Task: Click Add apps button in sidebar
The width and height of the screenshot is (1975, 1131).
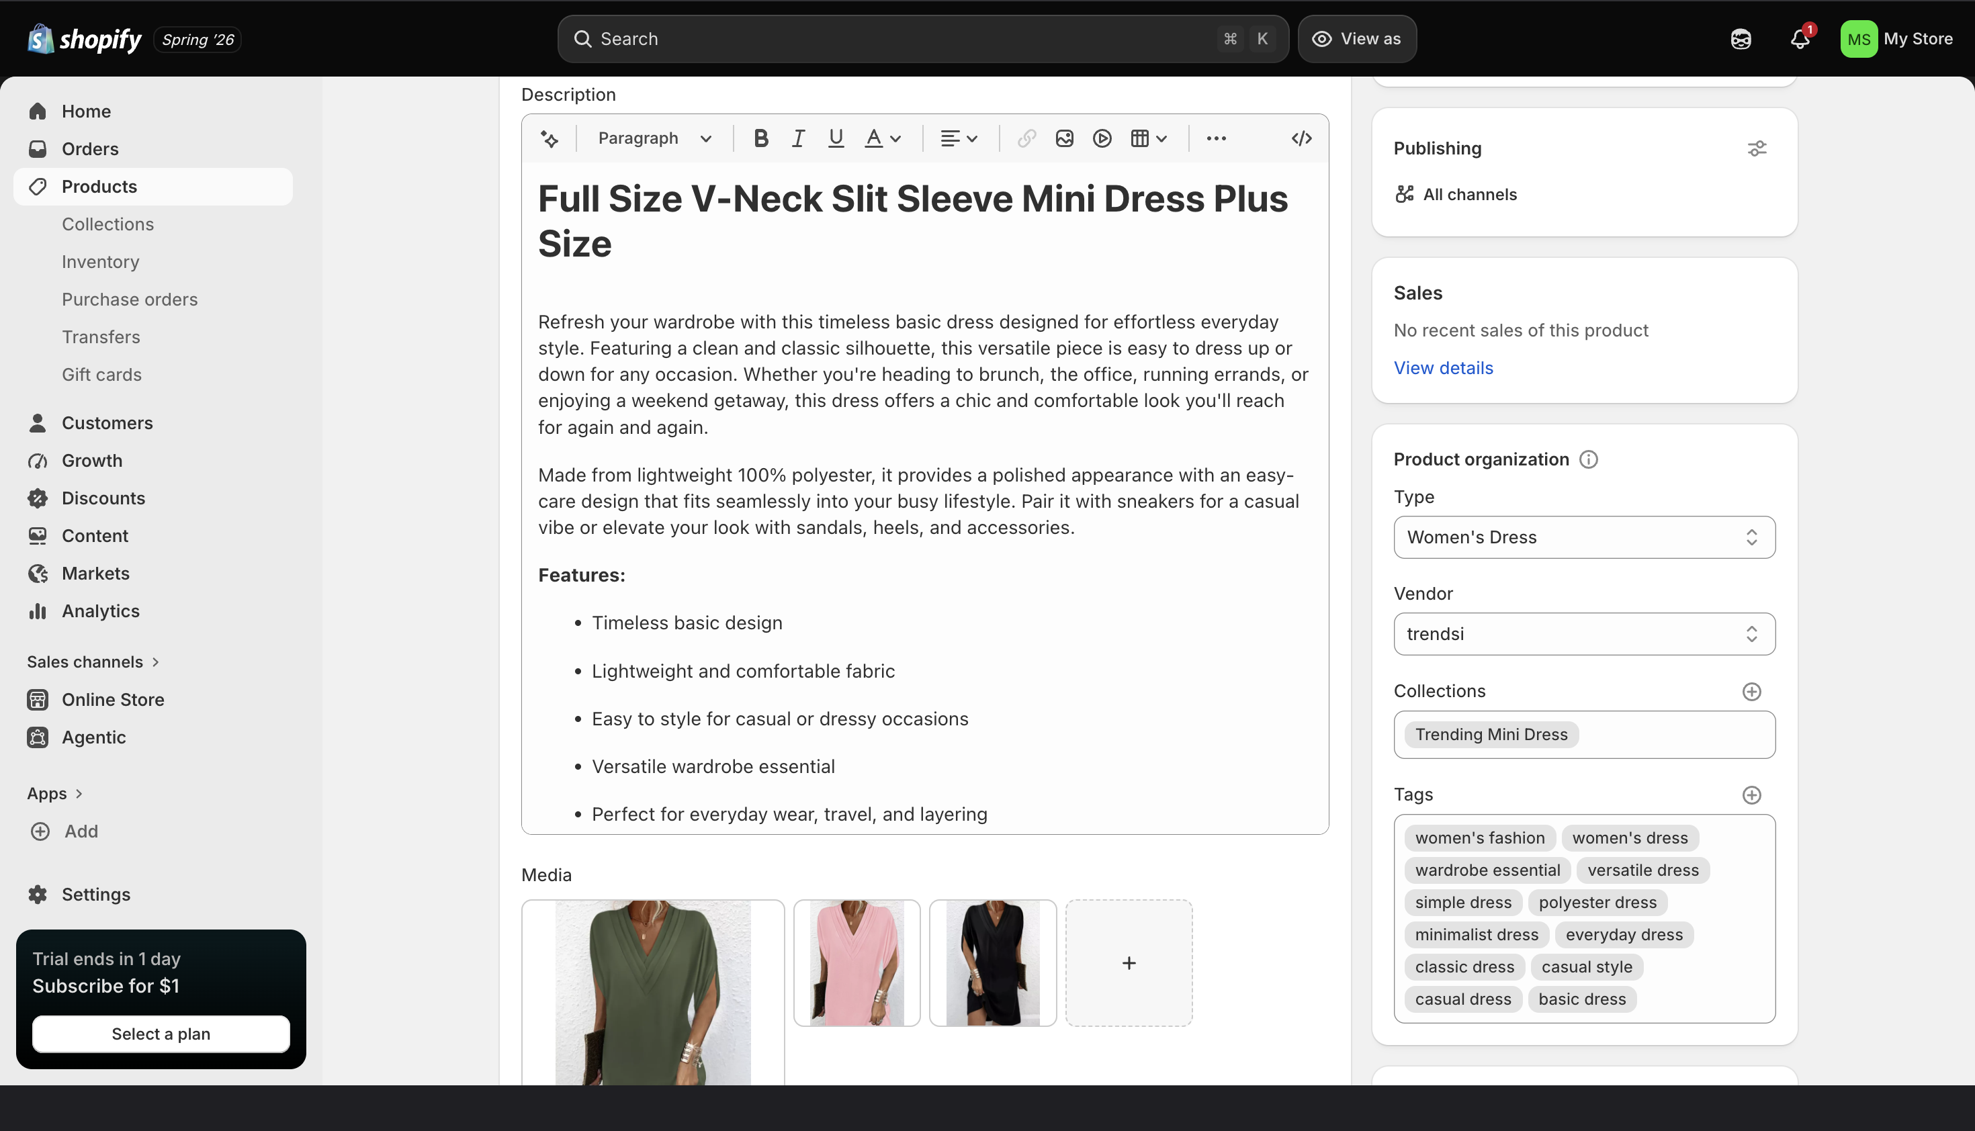Action: tap(64, 831)
